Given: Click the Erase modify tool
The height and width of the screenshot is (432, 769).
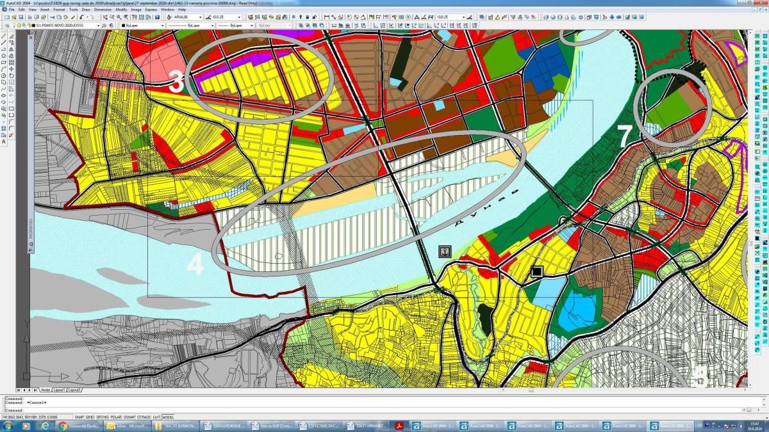Looking at the screenshot, I should click(12, 35).
